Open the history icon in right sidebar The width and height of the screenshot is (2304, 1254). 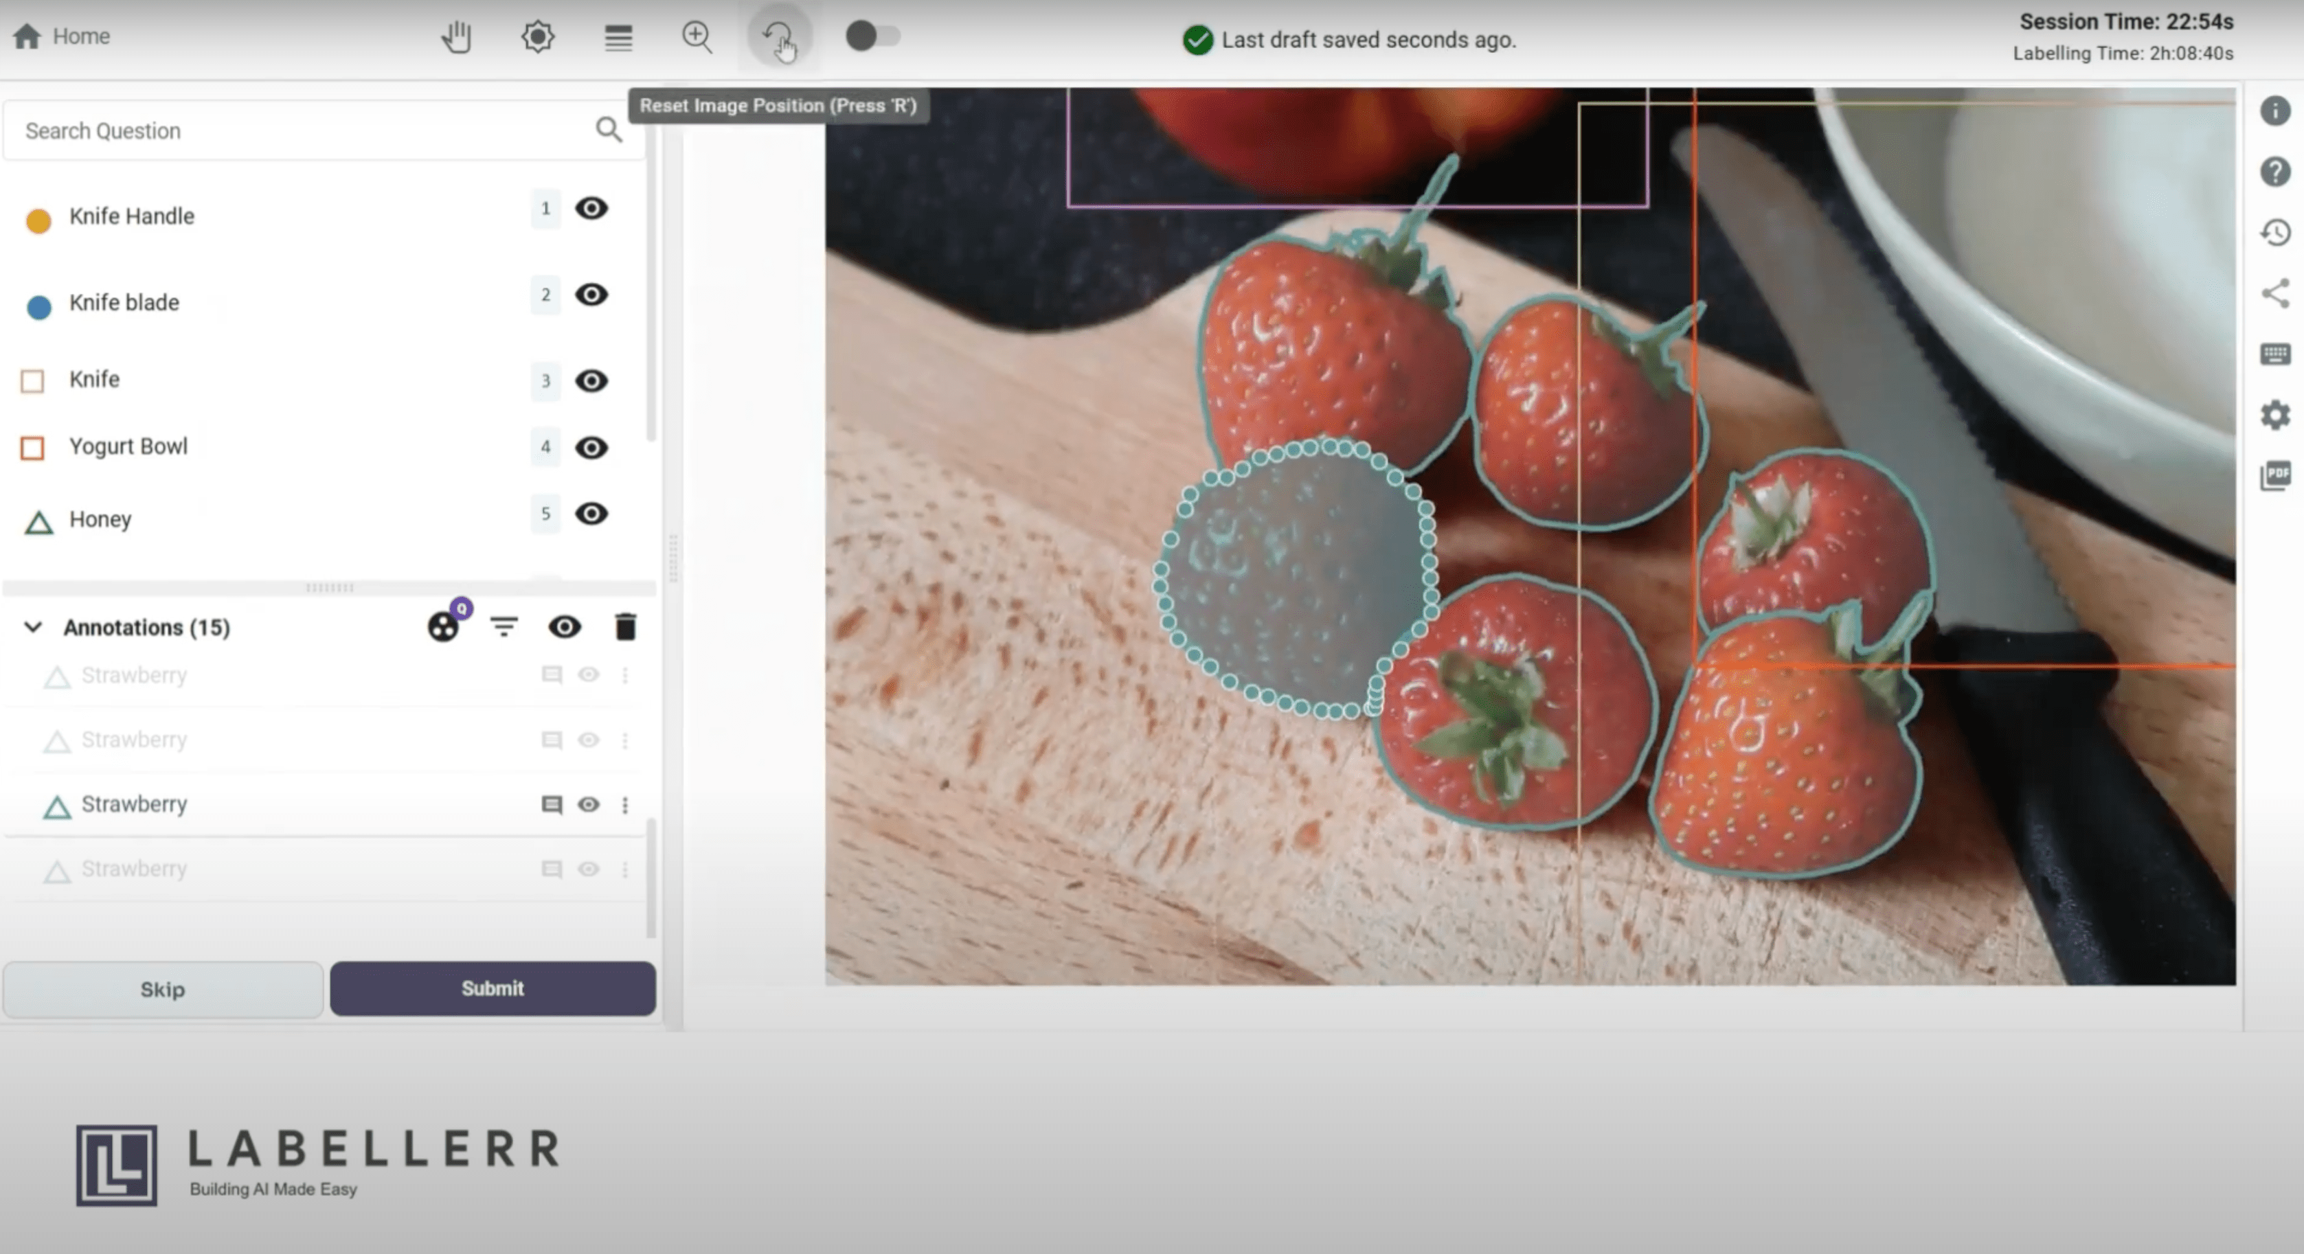[x=2275, y=233]
